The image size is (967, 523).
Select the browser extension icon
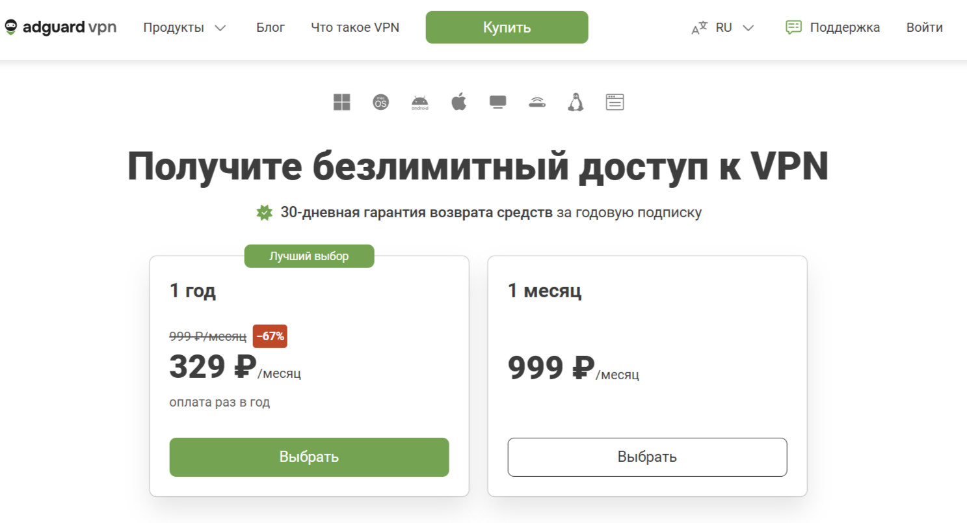(615, 102)
